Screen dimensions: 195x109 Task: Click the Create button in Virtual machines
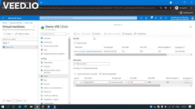tap(8, 34)
